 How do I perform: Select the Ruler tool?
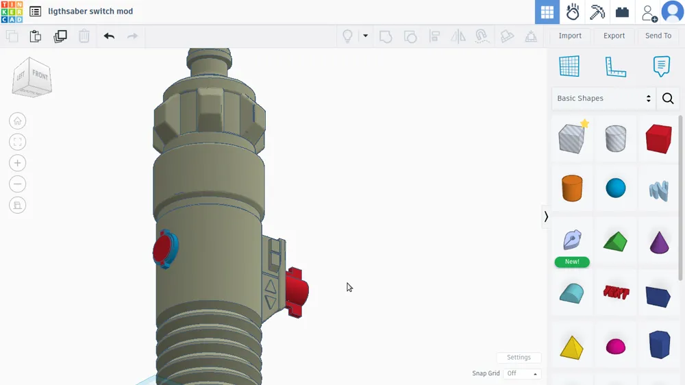(615, 67)
